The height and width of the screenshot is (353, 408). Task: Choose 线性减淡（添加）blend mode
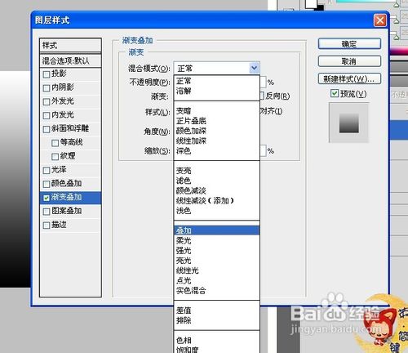[x=217, y=201]
